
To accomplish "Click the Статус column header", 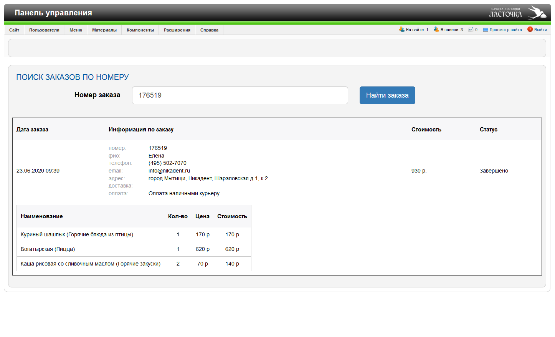I will point(488,129).
